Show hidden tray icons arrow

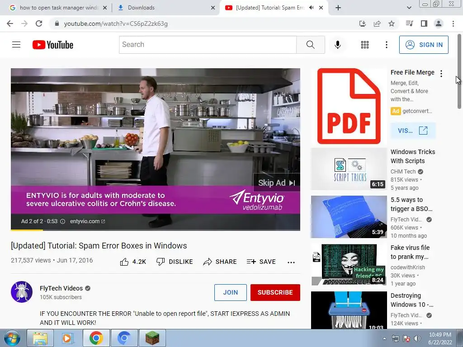384,338
